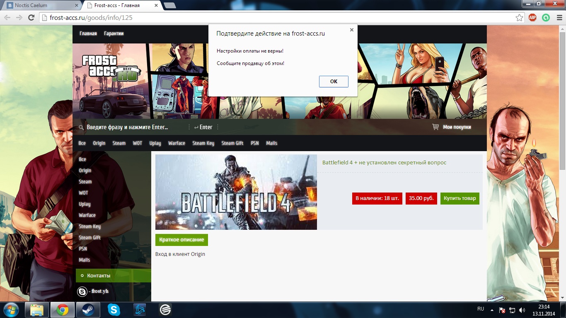Screen dimensions: 566x318
Task: Click the Chrome icon on the taskbar
Action: point(63,310)
